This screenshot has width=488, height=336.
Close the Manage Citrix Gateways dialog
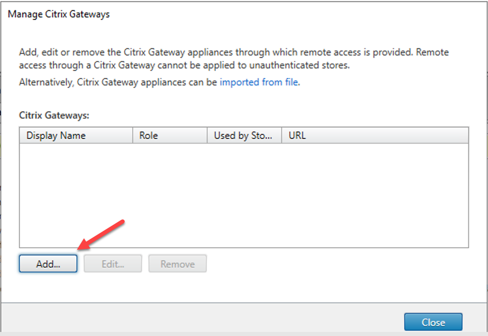(433, 322)
